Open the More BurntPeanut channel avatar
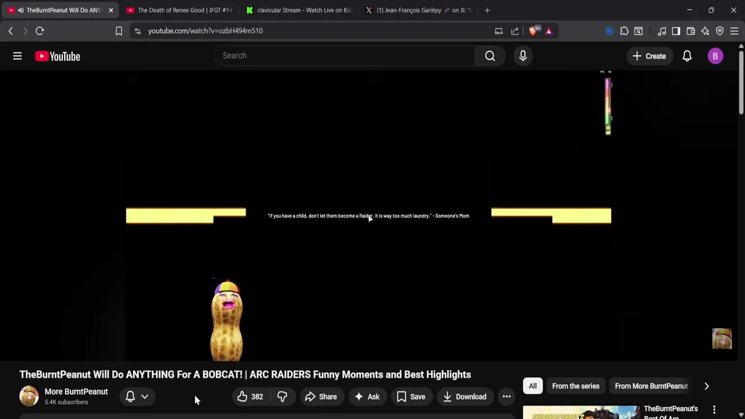The image size is (745, 419). tap(29, 396)
